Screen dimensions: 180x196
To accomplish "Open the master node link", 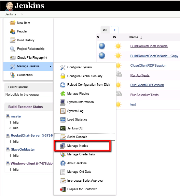I will 16,116.
